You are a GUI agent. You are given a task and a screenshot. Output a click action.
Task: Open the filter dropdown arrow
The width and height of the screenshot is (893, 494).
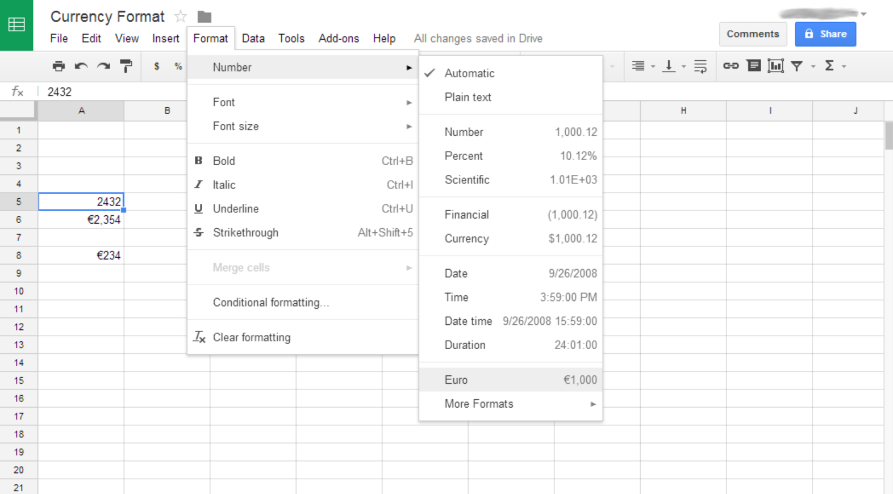pos(813,67)
